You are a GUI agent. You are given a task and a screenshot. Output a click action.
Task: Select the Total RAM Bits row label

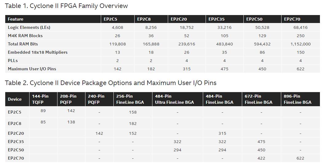[x=23, y=44]
